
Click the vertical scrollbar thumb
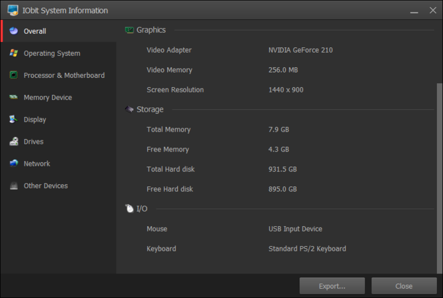pos(439,178)
